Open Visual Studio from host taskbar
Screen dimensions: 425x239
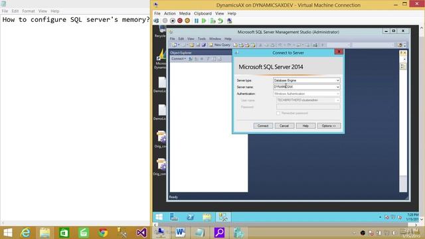coord(141,232)
